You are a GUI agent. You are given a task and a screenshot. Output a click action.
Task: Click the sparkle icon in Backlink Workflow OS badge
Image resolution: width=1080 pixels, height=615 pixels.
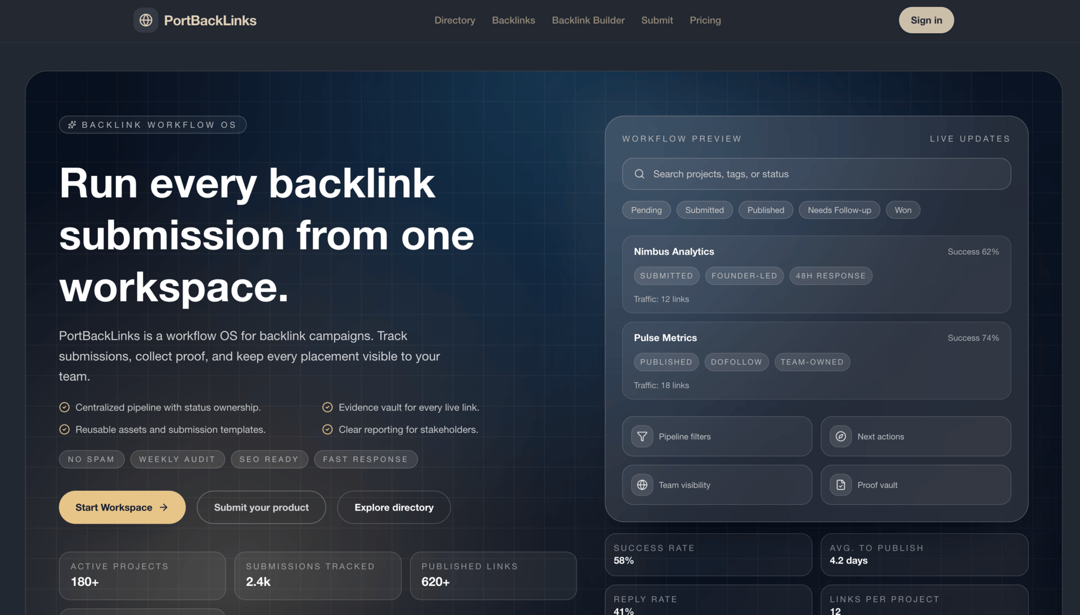pos(72,125)
